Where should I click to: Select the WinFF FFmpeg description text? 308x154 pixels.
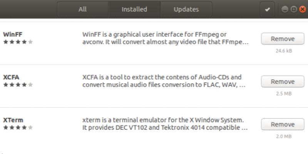[x=165, y=38]
